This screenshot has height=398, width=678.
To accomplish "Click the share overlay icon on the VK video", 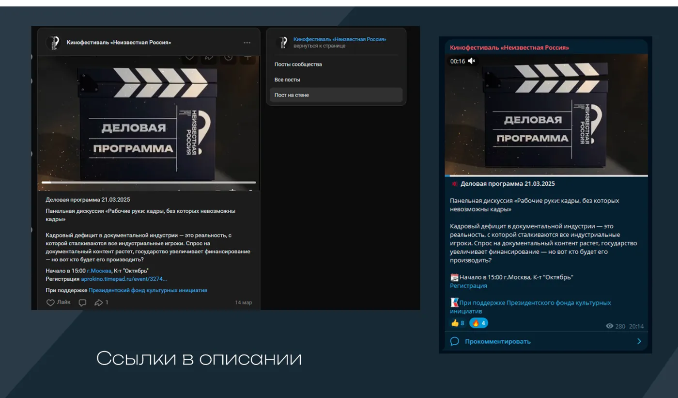I will [x=209, y=57].
